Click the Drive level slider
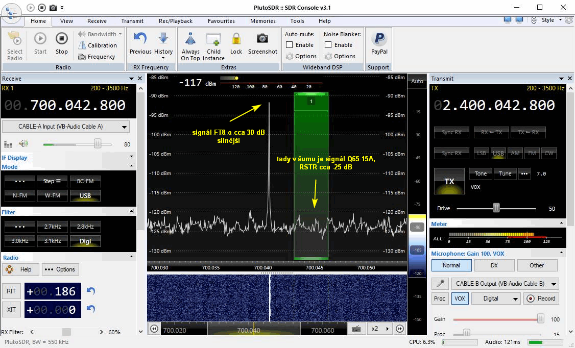 pos(496,208)
